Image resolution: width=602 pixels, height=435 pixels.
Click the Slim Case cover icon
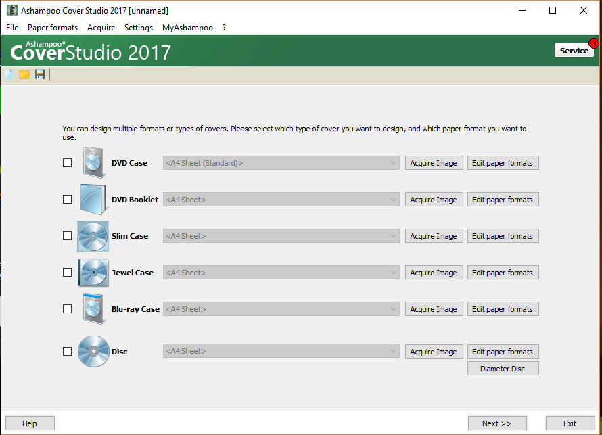pyautogui.click(x=93, y=236)
